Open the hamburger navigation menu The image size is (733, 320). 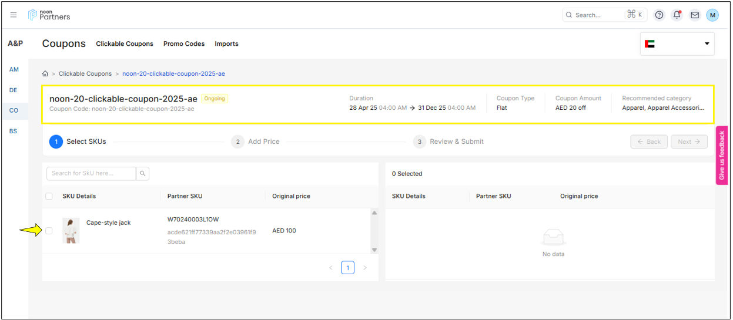click(14, 15)
